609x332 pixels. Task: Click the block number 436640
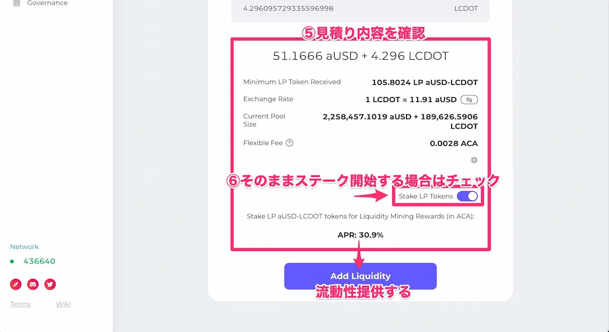[39, 262]
